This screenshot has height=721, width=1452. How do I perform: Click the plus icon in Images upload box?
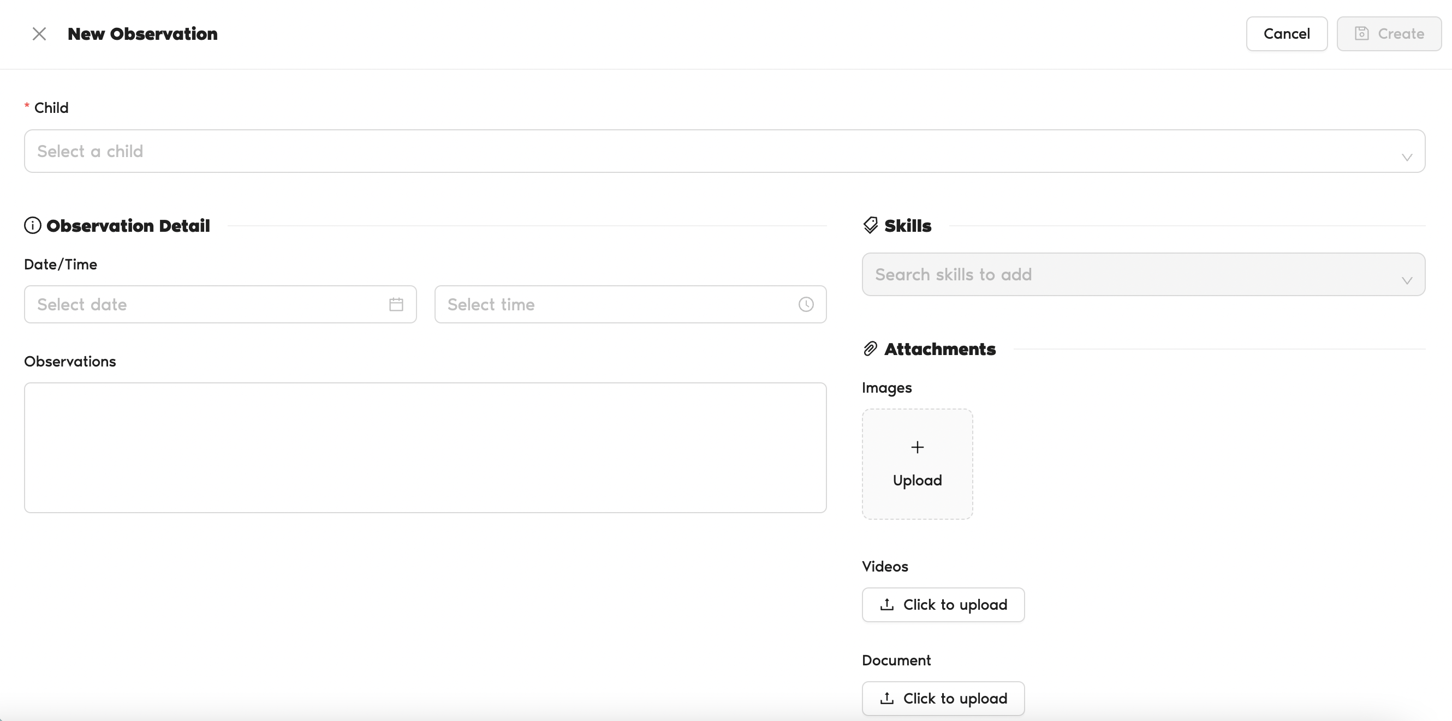[x=917, y=447]
